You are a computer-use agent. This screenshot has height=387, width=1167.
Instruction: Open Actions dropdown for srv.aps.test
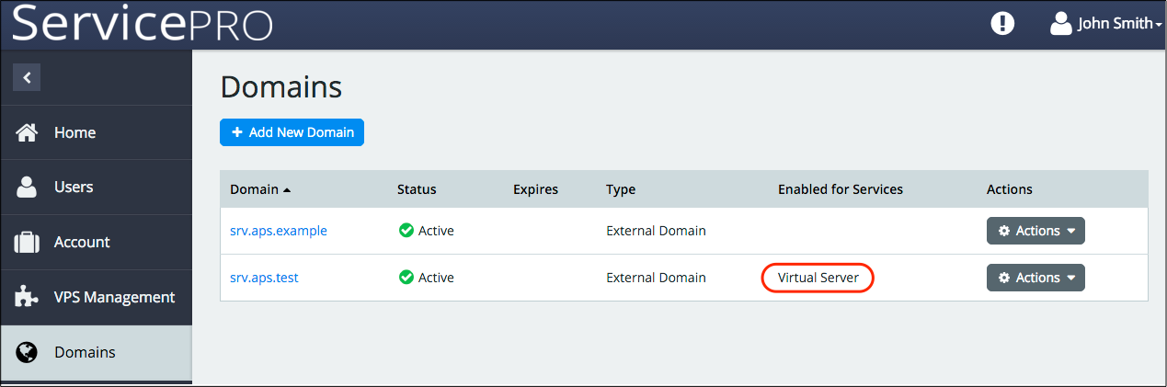(x=1035, y=278)
